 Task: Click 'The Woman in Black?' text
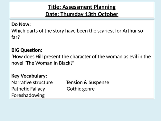point(49,63)
